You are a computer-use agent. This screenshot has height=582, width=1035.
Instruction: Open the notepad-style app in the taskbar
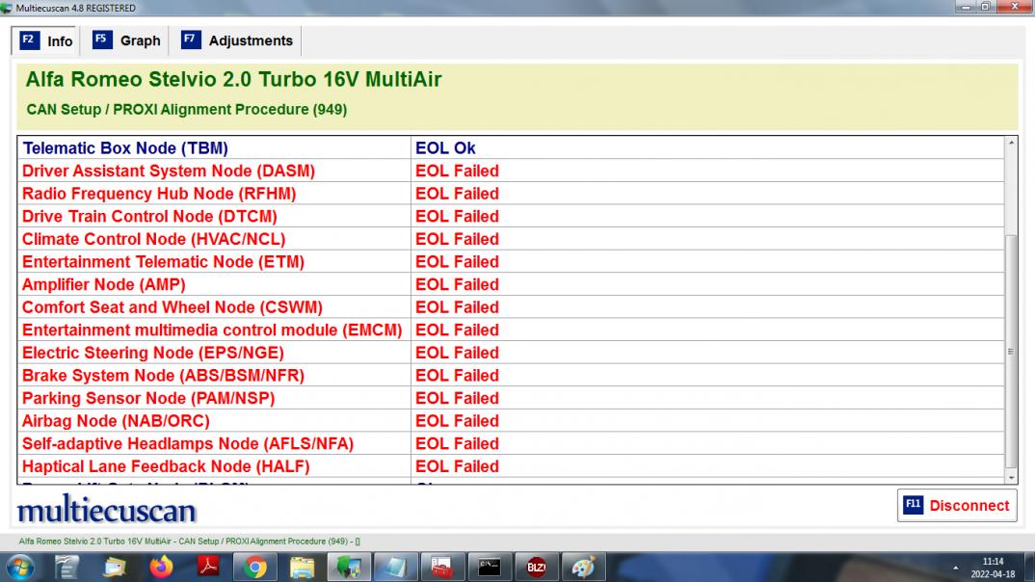tap(395, 567)
